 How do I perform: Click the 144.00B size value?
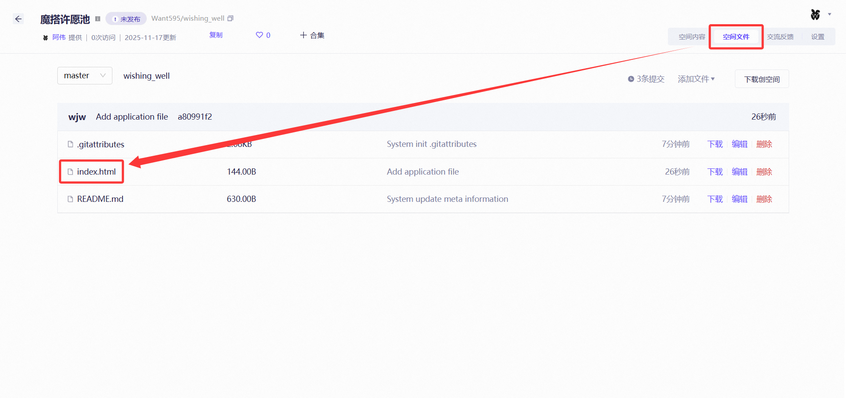coord(242,172)
